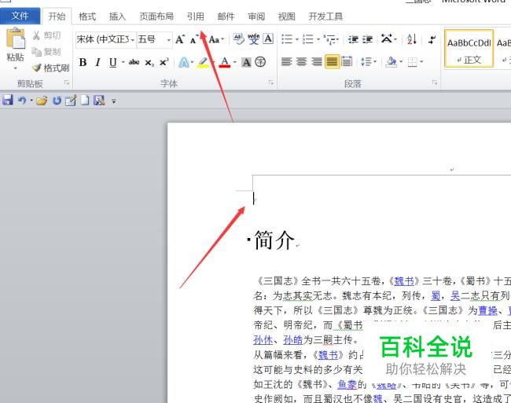Click the paragraph Shading paint bucket

pos(391,61)
